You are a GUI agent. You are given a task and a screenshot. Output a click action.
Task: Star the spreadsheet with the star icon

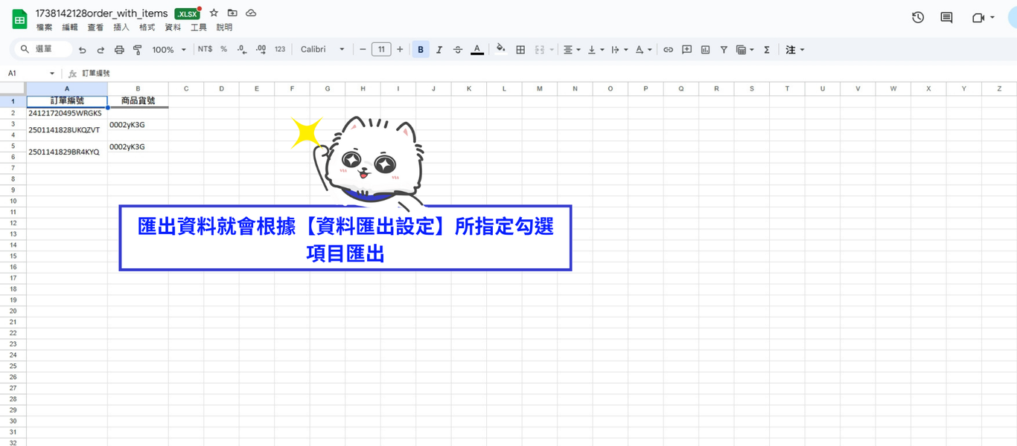click(214, 13)
